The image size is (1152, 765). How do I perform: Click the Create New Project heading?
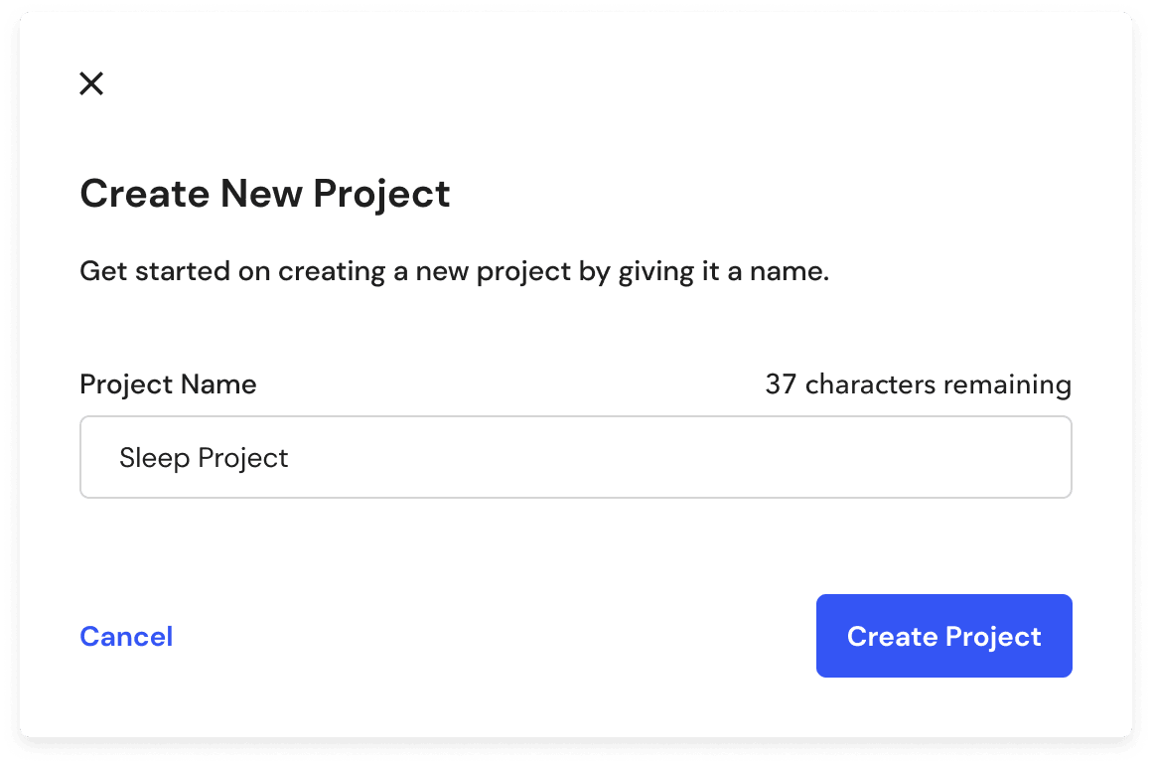click(264, 194)
